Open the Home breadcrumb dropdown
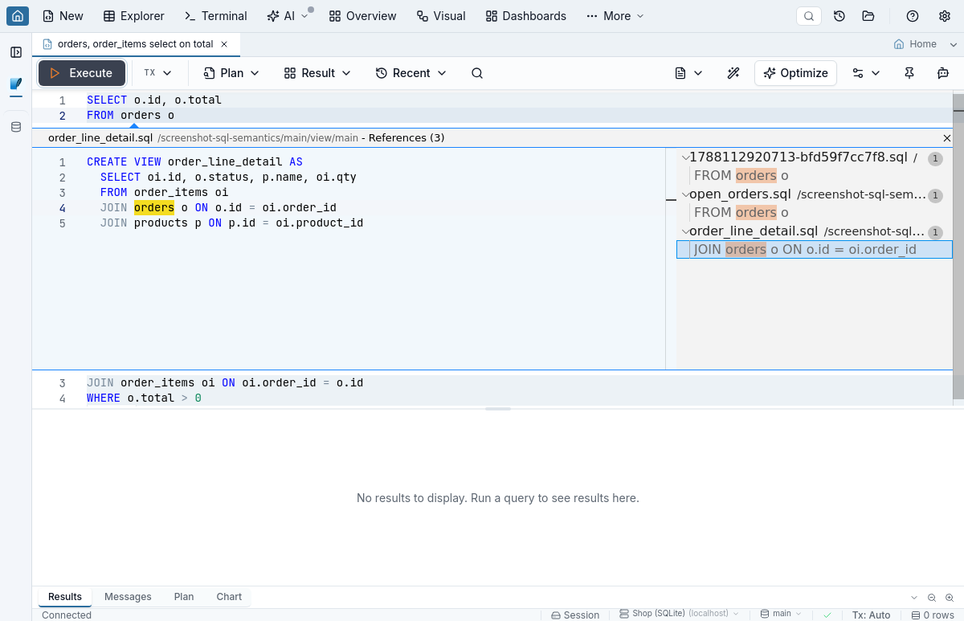964x621 pixels. [925, 44]
